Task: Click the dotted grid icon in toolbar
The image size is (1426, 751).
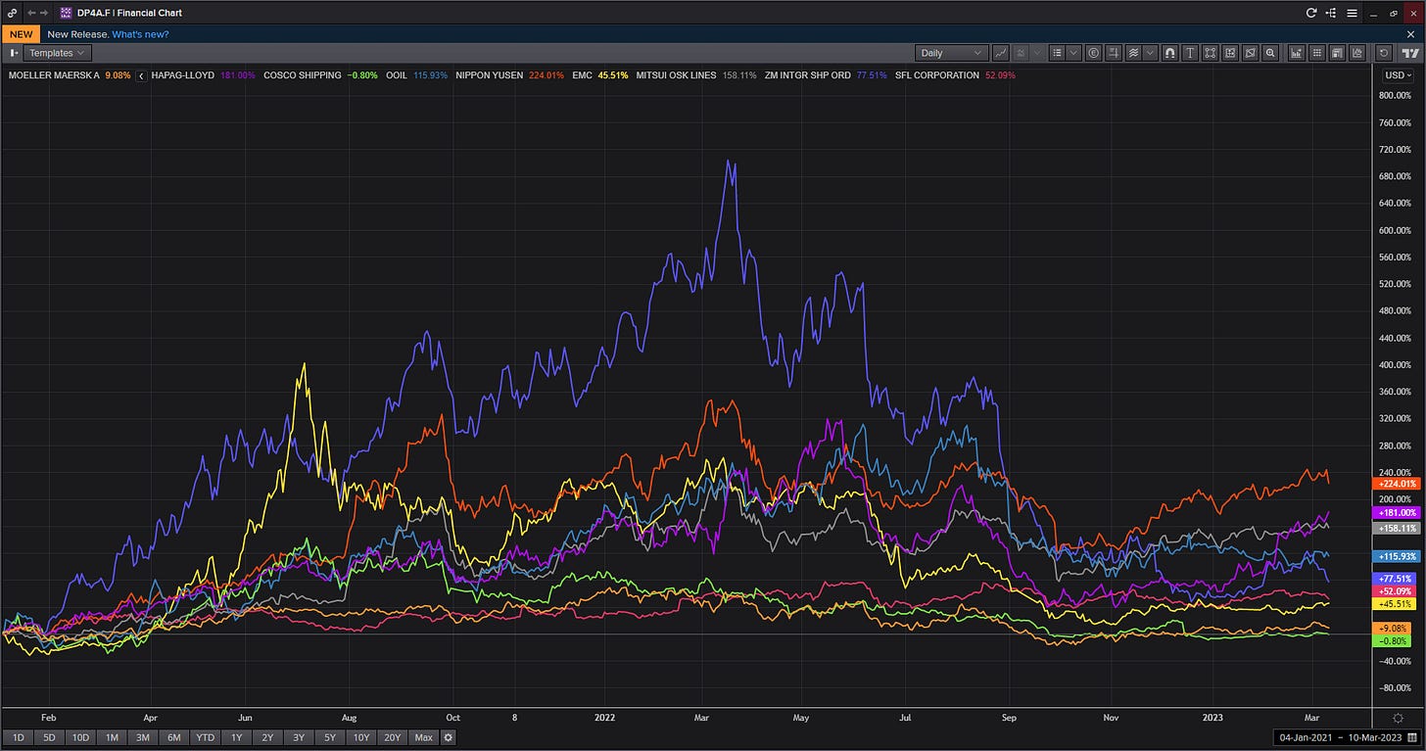Action: 1316,53
